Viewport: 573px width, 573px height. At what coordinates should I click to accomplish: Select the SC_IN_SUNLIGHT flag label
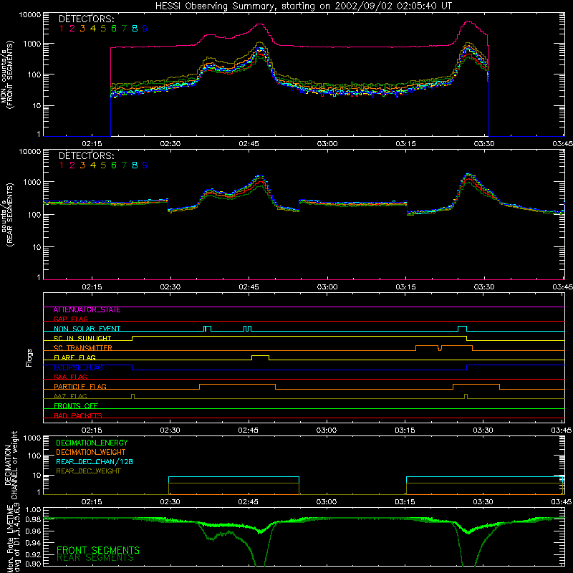(82, 338)
